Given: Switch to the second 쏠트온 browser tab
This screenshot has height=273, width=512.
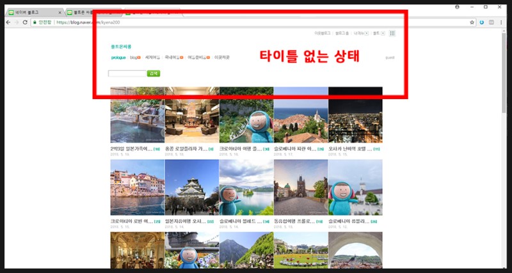Looking at the screenshot, I should [93, 12].
